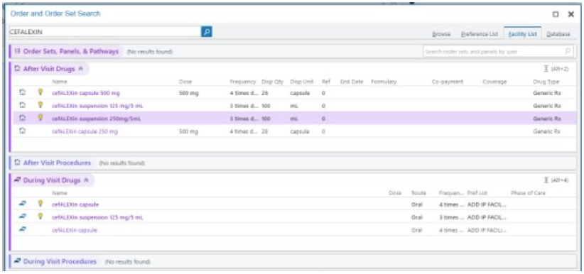Click the lightbulb icon for cefALEXin capsule 500 mg
The height and width of the screenshot is (274, 584).
[x=40, y=92]
